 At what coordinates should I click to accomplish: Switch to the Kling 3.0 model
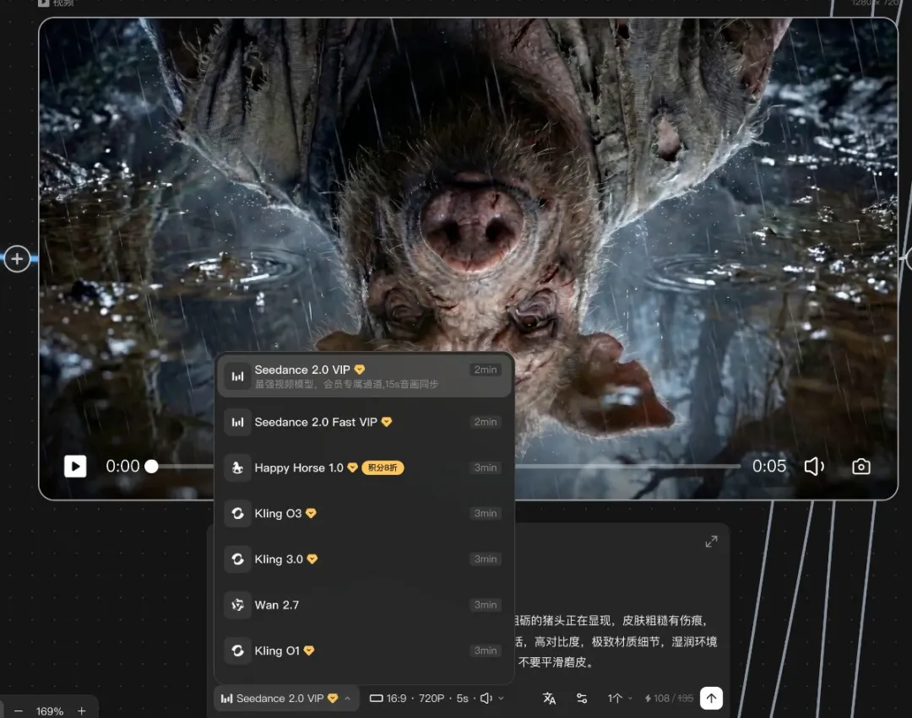tap(363, 559)
